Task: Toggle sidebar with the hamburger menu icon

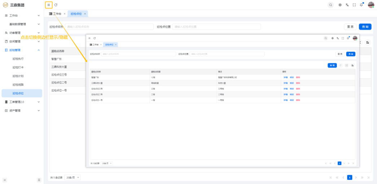Action: tap(49, 5)
